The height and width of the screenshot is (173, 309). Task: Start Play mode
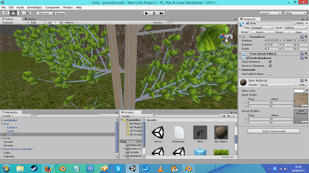click(147, 14)
